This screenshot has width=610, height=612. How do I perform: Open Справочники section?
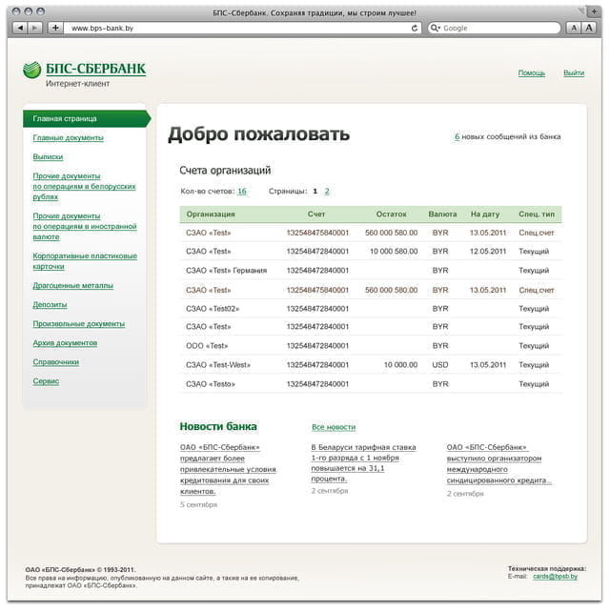tap(56, 362)
